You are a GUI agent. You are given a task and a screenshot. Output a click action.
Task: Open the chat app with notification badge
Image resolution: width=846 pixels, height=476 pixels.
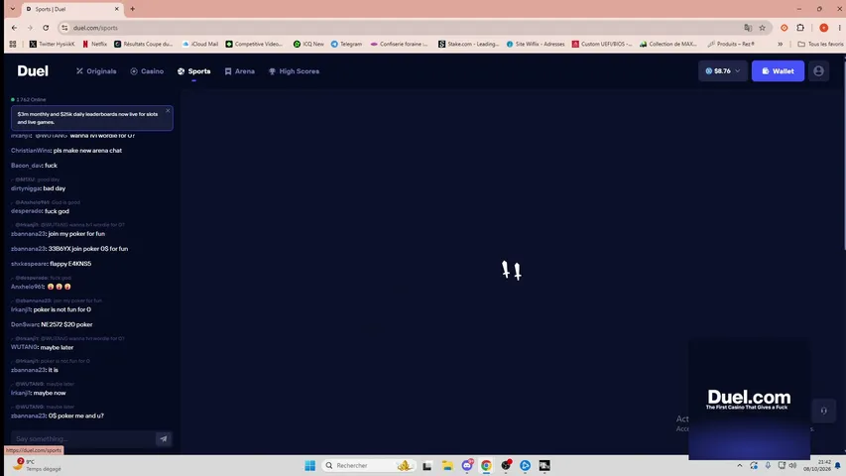467,465
